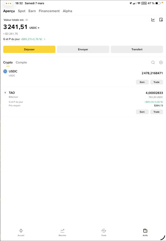The image size is (166, 241).
Task: Click the battery indicator icon
Action: coord(158,3)
